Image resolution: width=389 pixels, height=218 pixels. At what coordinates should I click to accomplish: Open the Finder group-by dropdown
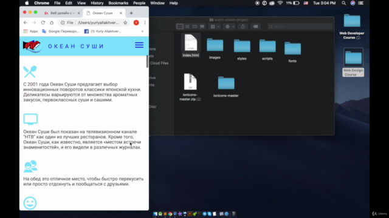click(x=215, y=27)
